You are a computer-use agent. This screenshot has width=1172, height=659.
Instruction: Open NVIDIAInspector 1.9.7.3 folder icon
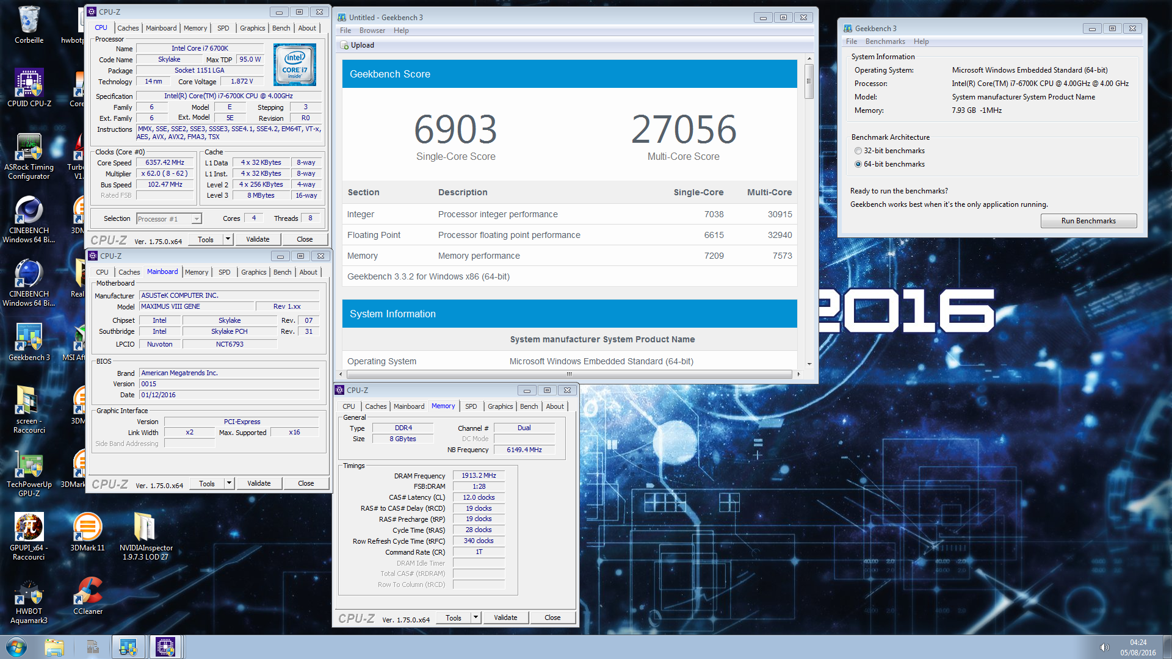coord(146,537)
